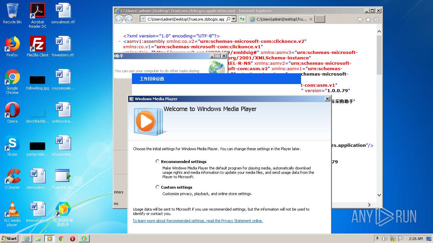Open a new tab in Internet Explorer
The image size is (433, 243).
[320, 19]
